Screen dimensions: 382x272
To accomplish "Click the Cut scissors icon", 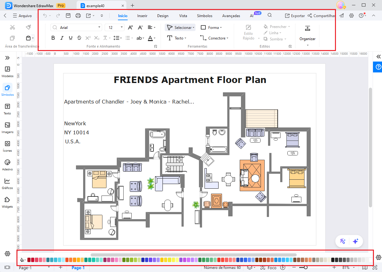I will tap(12, 27).
